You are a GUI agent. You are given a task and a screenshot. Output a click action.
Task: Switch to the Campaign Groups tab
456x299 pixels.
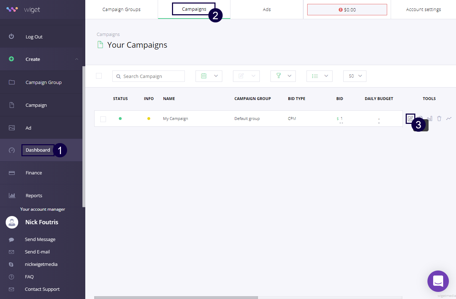121,10
